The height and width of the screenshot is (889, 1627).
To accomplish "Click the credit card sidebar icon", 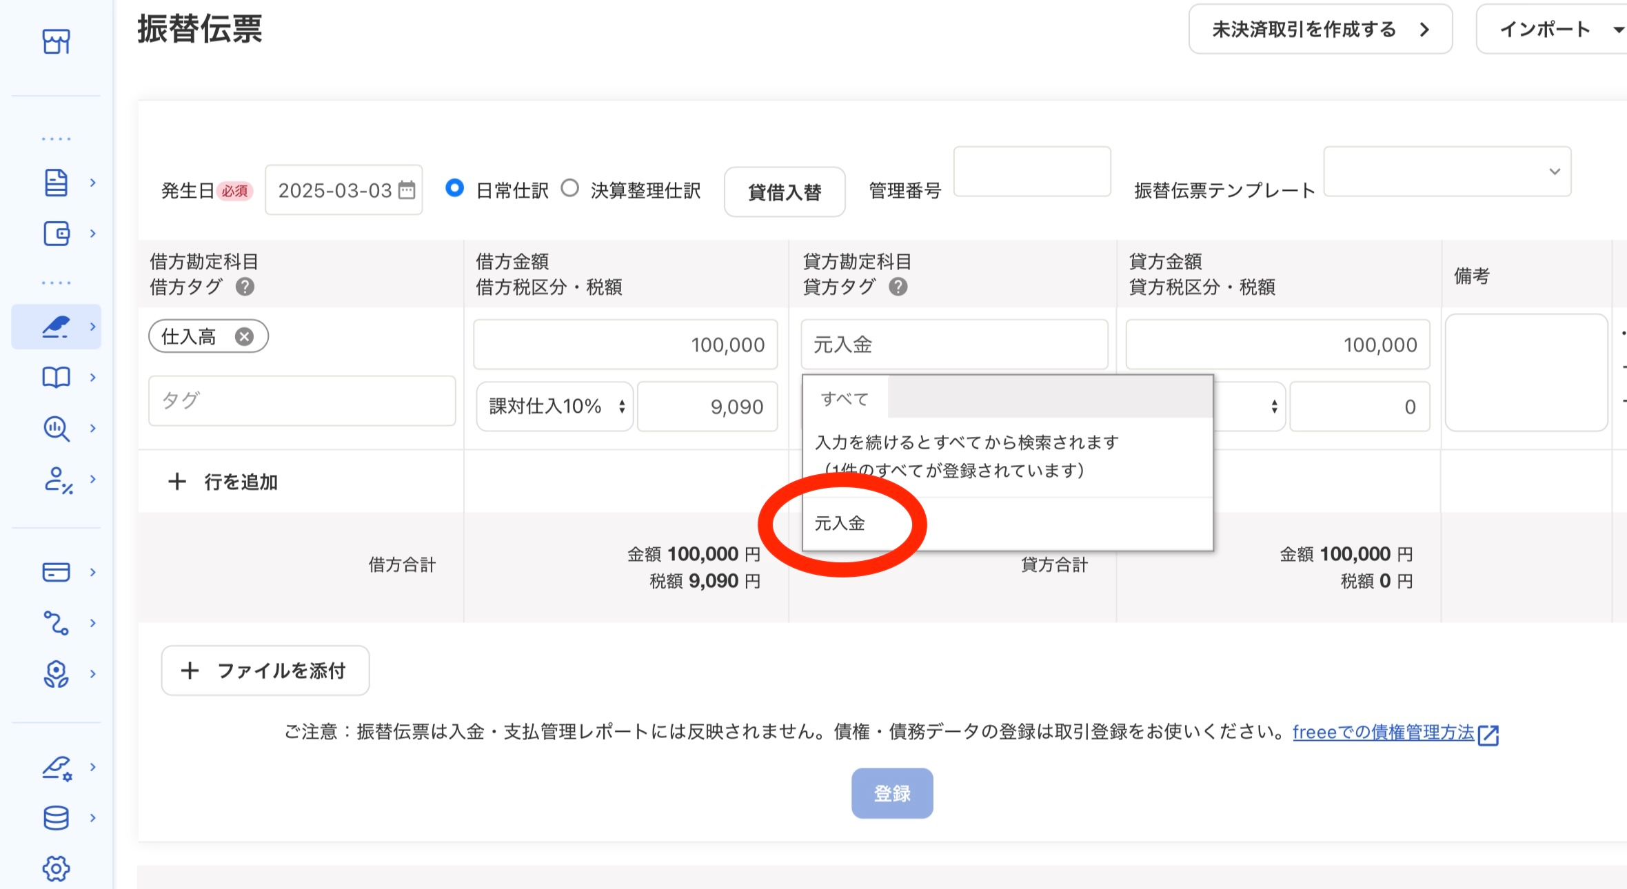I will pos(56,572).
